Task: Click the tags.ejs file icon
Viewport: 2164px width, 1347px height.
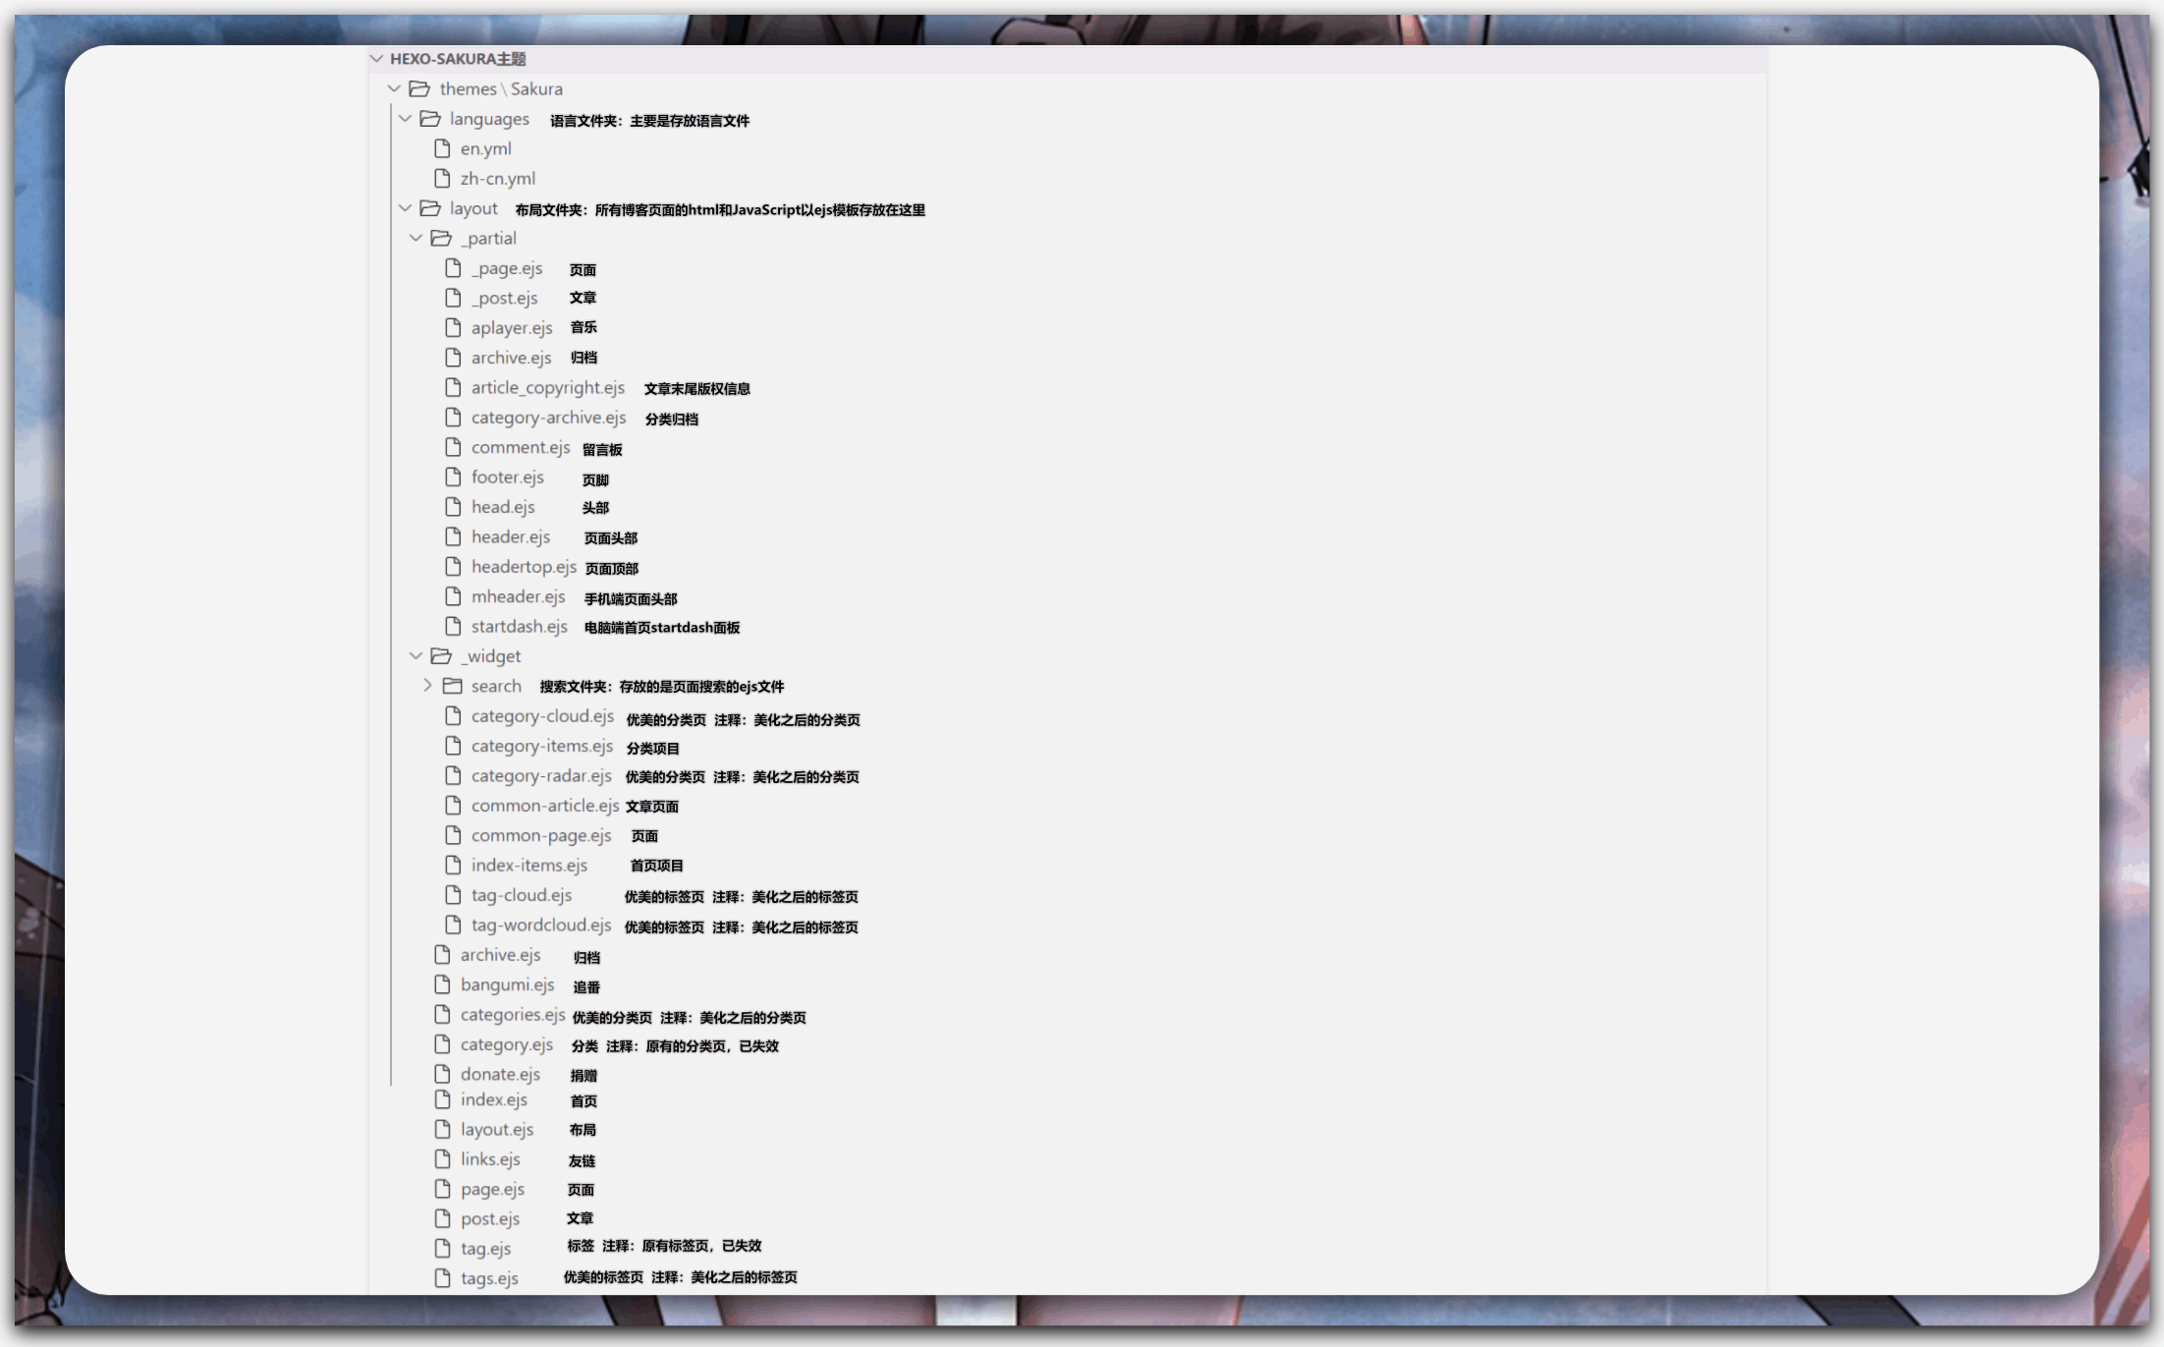Action: [x=442, y=1278]
